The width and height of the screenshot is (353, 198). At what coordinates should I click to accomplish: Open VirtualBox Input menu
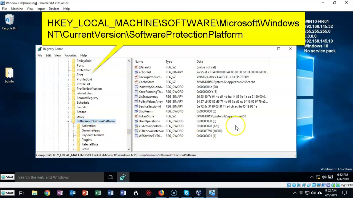pyautogui.click(x=41, y=9)
